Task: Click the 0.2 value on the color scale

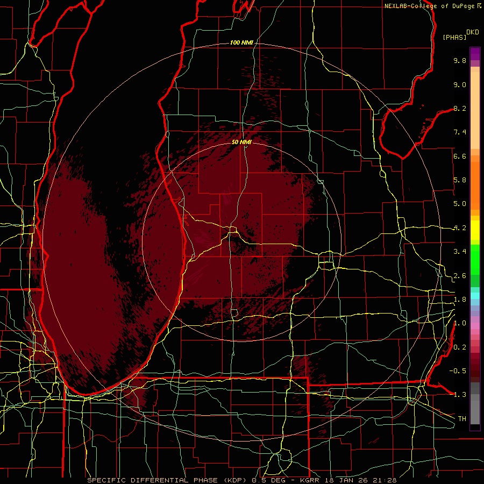Action: pyautogui.click(x=460, y=347)
